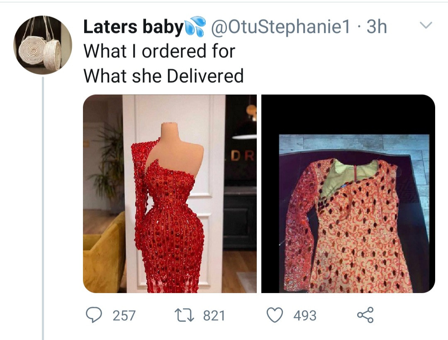Image resolution: width=448 pixels, height=340 pixels.
Task: Click the 257 replies count
Action: tap(124, 316)
